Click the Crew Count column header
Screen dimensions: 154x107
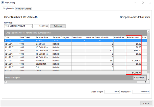tap(78, 38)
